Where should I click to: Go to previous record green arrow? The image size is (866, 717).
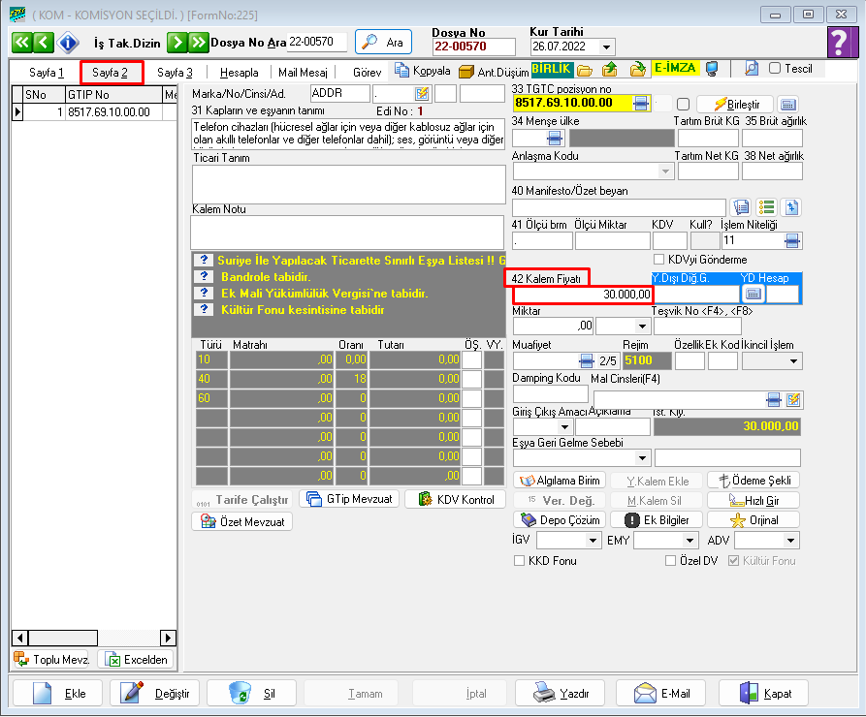(43, 43)
